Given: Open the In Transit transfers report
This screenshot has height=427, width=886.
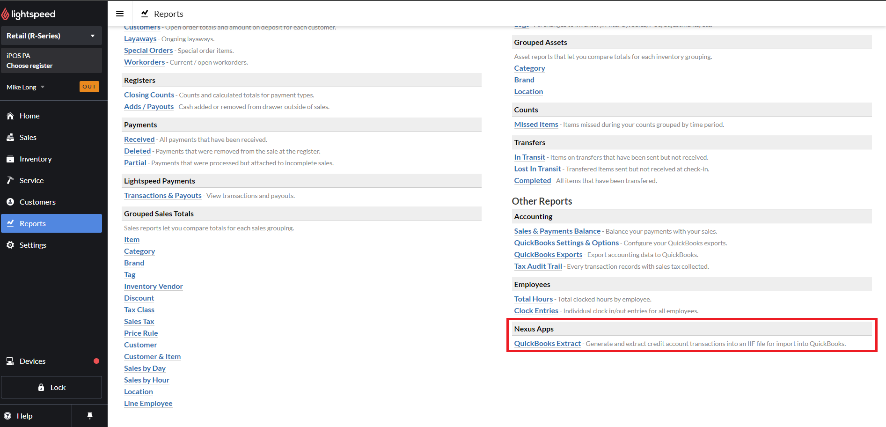Looking at the screenshot, I should pyautogui.click(x=530, y=157).
